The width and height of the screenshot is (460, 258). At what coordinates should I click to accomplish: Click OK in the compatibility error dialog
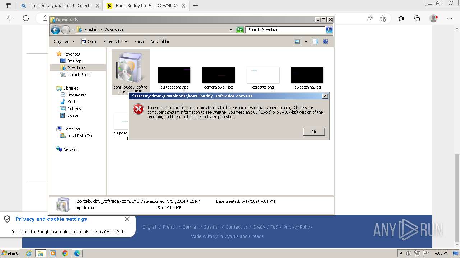(x=314, y=132)
